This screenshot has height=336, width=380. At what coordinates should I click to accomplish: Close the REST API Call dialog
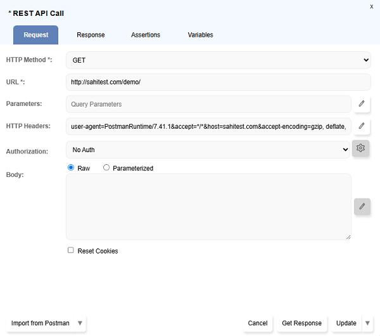371,6
